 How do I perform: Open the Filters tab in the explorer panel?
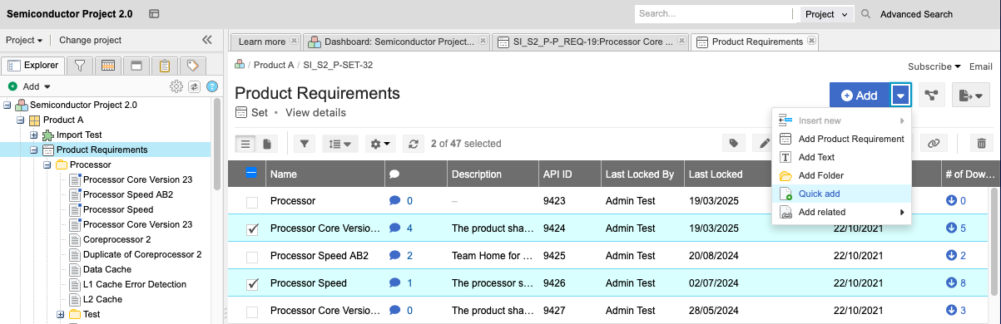coord(79,65)
